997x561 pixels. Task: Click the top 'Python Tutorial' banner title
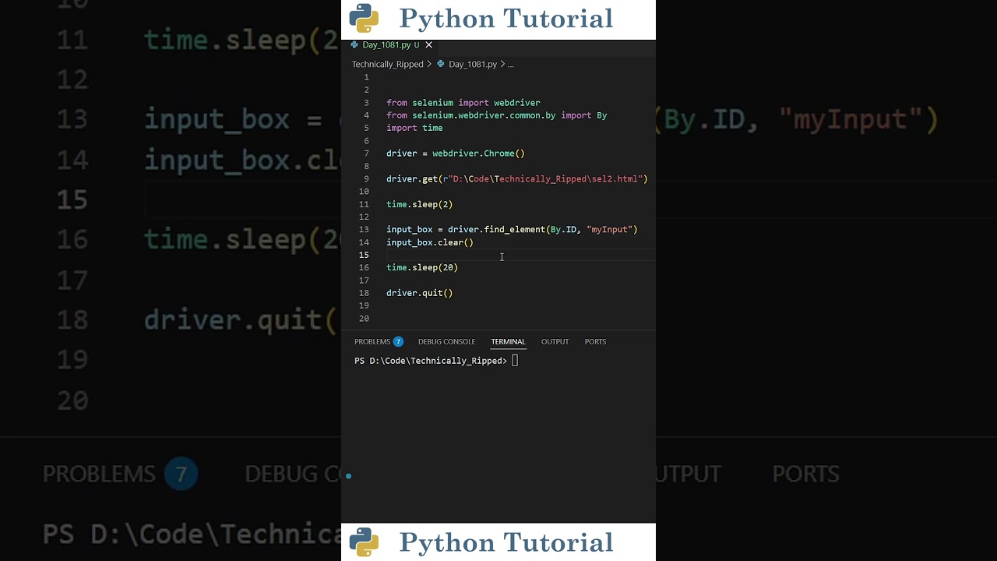pos(506,19)
